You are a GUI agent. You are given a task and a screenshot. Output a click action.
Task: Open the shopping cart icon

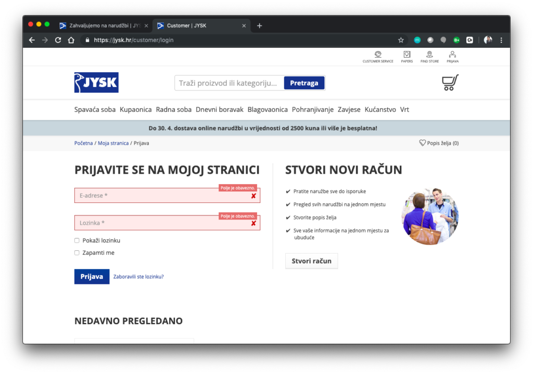click(450, 83)
